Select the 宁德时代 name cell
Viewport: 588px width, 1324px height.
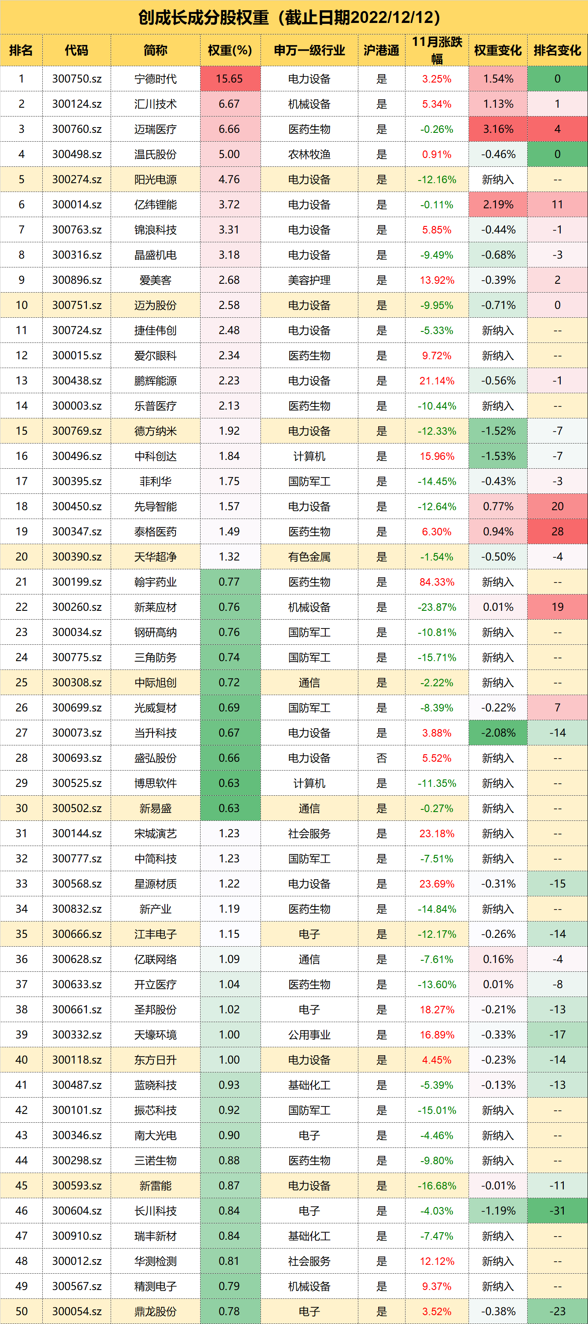[x=155, y=79]
